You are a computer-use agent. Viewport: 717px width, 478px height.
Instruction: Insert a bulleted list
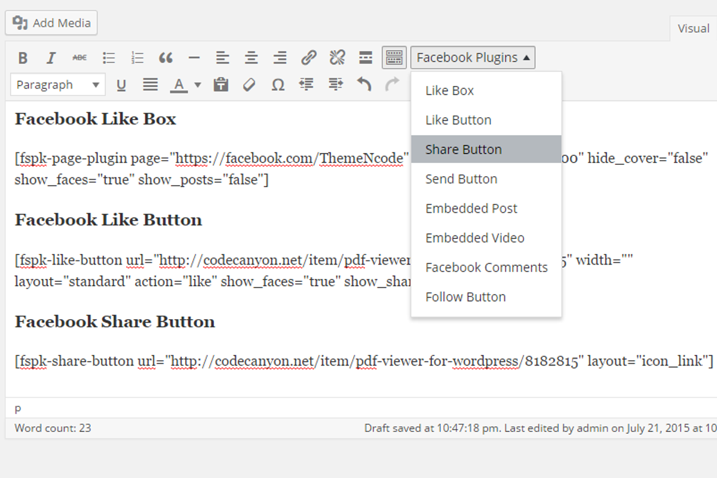coord(109,57)
